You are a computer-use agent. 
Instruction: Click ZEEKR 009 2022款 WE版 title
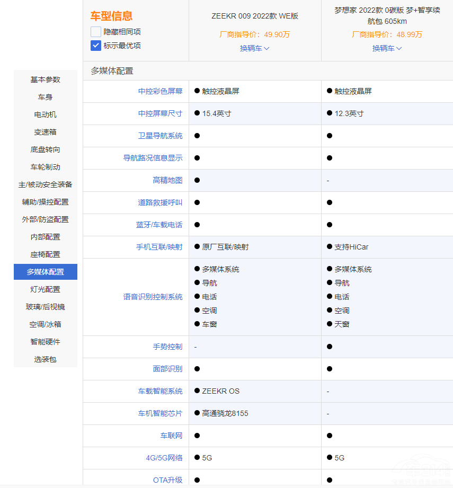point(255,16)
